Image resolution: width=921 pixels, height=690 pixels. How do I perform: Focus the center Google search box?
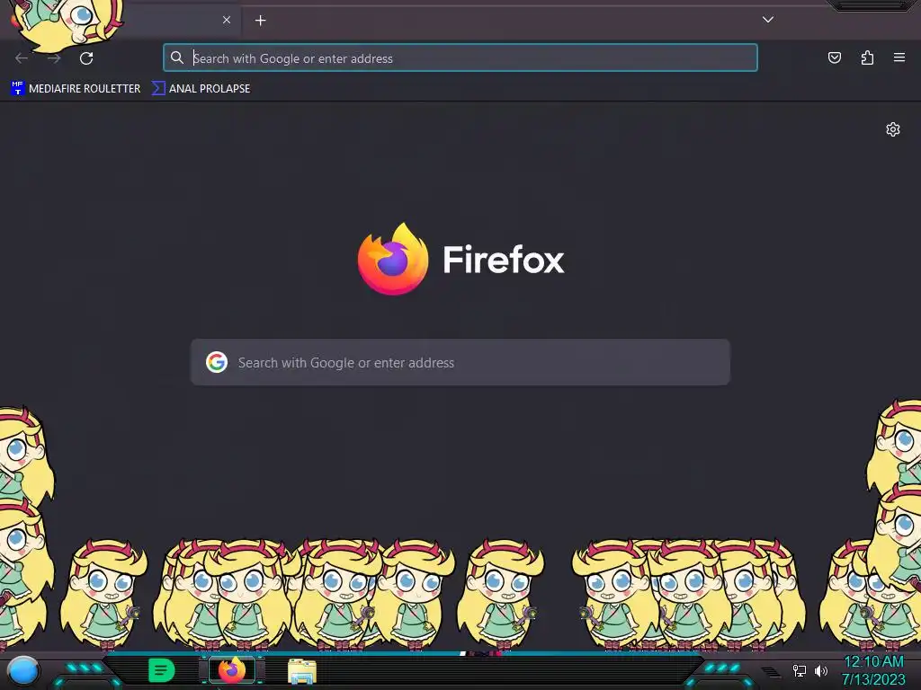coord(460,362)
